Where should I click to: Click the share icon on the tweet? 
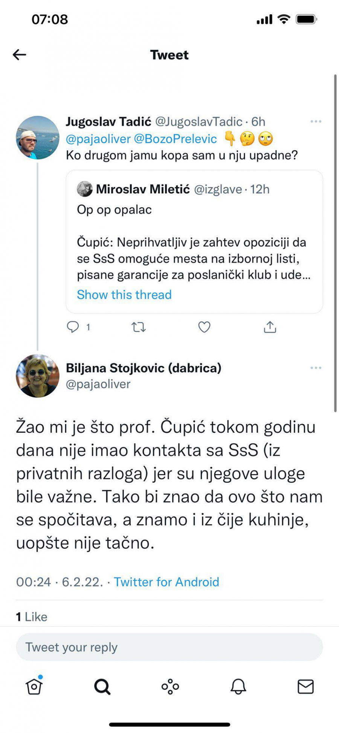pos(270,327)
